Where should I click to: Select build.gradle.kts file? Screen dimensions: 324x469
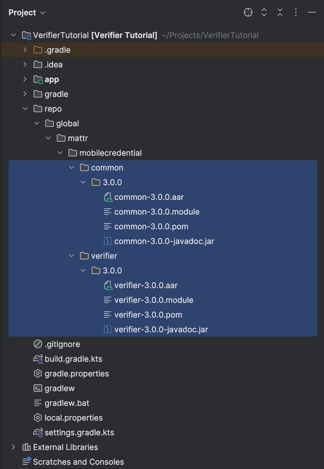[x=73, y=359]
